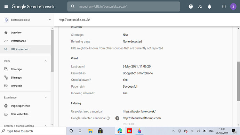The image size is (240, 135).
Task: Open the Action Center notifications icon
Action: (234, 131)
